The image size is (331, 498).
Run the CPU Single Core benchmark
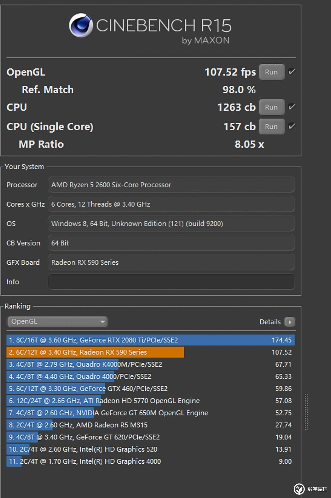tap(271, 127)
